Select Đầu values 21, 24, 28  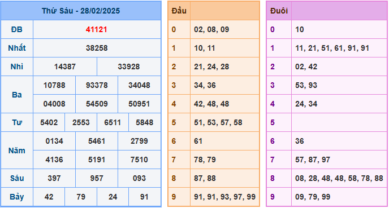tap(211, 67)
